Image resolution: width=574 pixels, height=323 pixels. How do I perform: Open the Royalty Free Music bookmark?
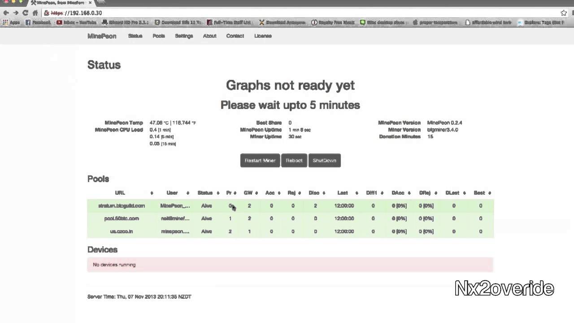click(333, 22)
